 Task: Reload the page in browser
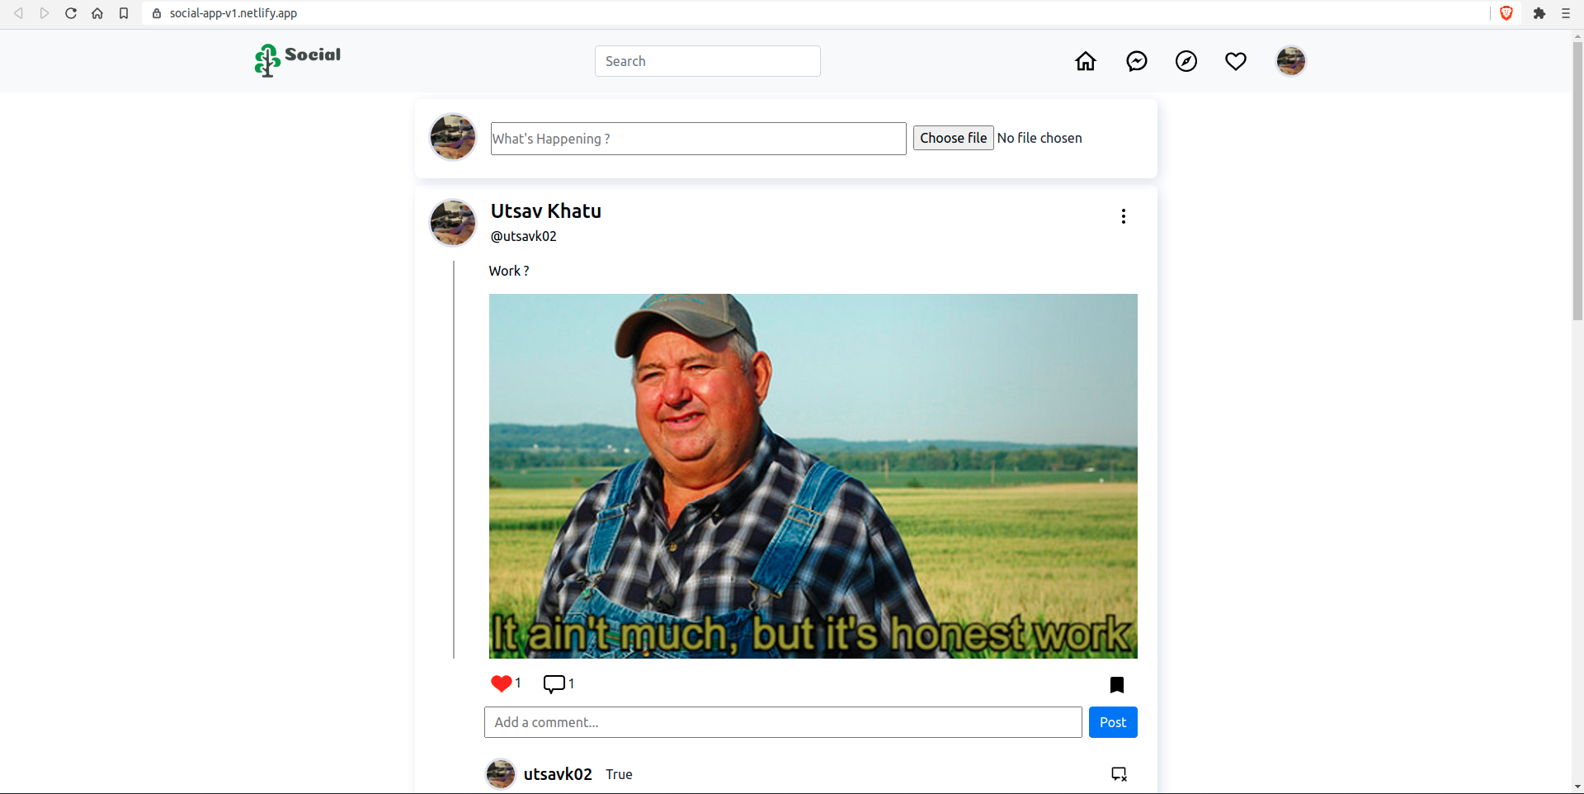pyautogui.click(x=71, y=13)
